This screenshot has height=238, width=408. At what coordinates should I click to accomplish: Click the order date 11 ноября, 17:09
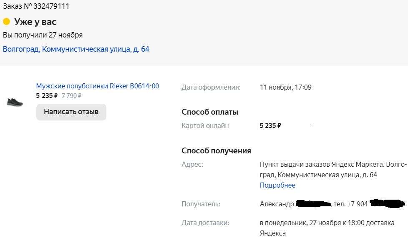coord(285,87)
